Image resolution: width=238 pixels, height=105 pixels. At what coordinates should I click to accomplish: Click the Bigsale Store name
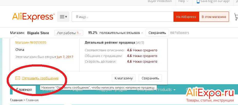38,33
